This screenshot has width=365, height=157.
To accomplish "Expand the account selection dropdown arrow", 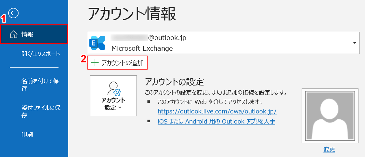I will pos(355,43).
